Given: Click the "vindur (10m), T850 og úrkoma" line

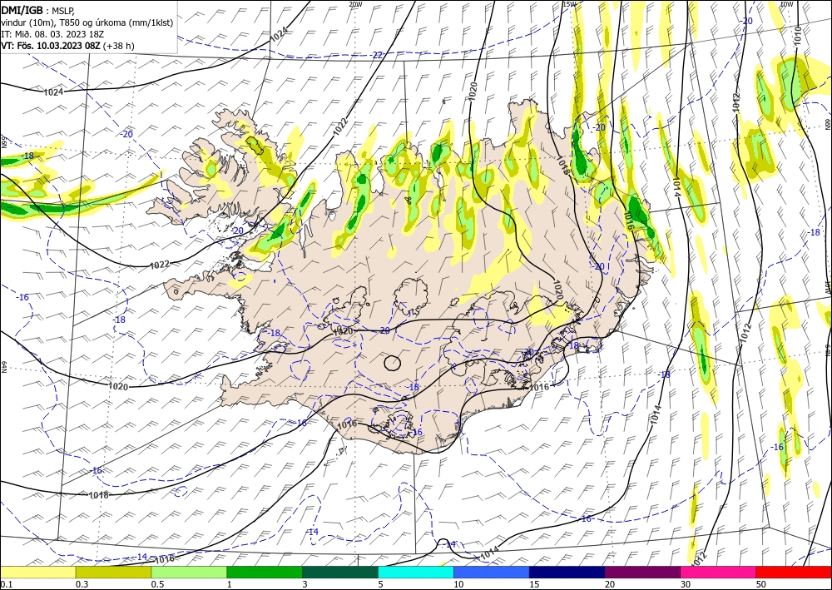Looking at the screenshot, I should click(87, 22).
